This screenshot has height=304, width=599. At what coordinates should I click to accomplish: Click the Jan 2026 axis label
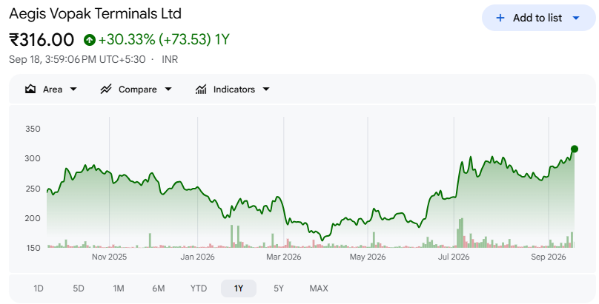click(x=197, y=257)
